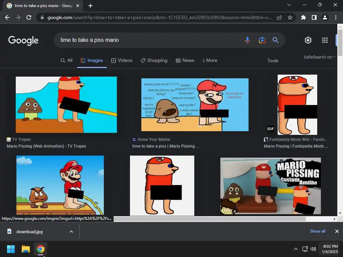
Task: Switch to the Shopping tab
Action: (x=154, y=61)
